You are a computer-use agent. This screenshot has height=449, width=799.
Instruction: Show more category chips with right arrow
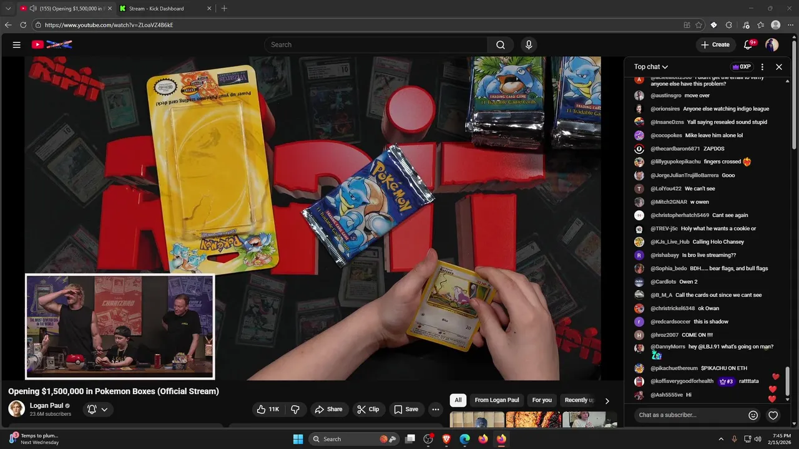point(607,400)
